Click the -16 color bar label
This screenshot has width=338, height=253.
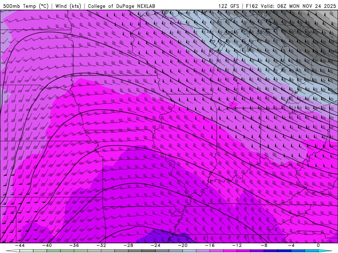[210, 245]
